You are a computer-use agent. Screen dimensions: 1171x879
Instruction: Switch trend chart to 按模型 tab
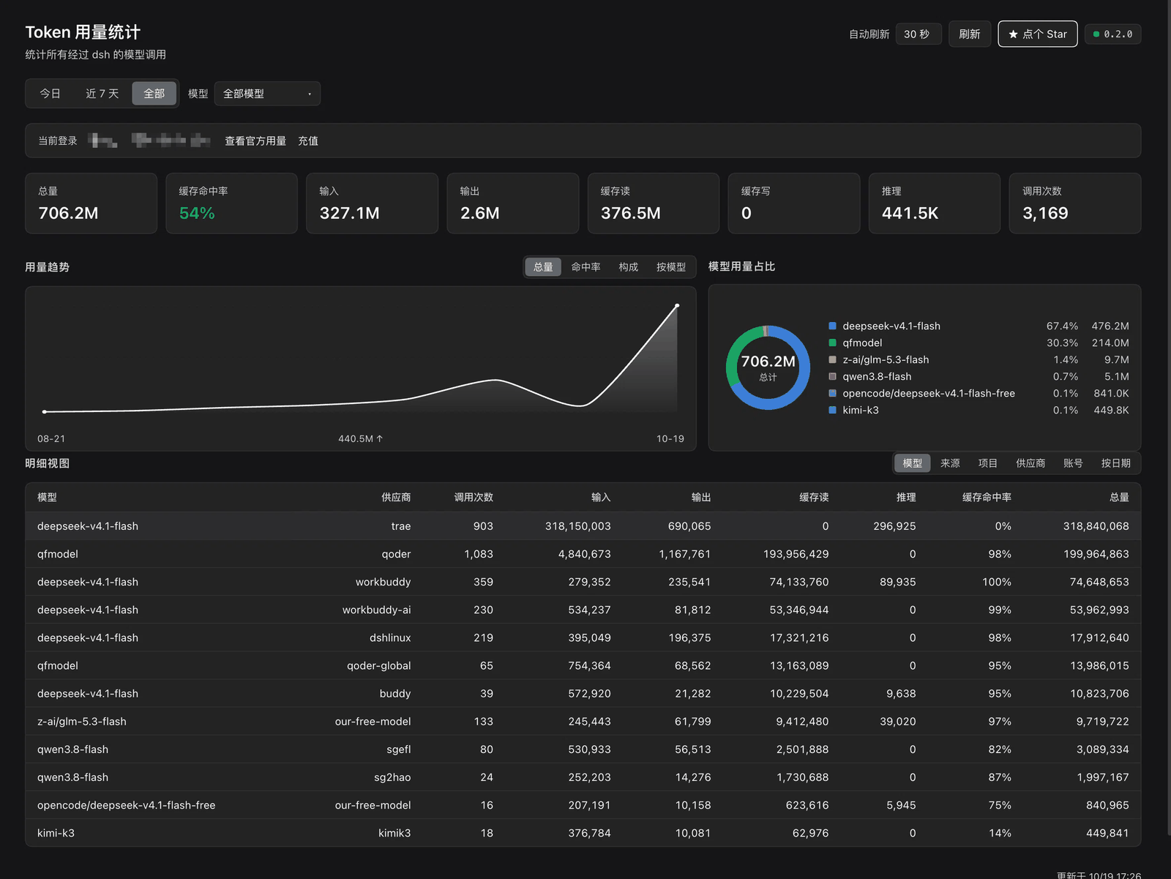(671, 267)
